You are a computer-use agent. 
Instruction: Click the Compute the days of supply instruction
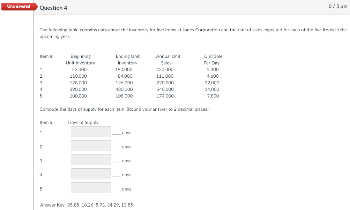[125, 109]
